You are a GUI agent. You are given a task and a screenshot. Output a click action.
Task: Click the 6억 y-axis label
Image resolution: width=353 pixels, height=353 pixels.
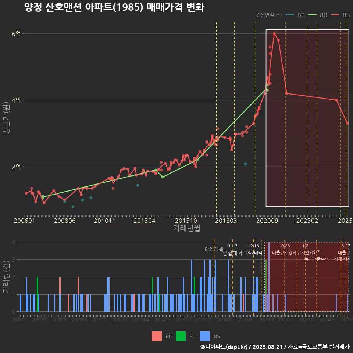[x=16, y=33]
